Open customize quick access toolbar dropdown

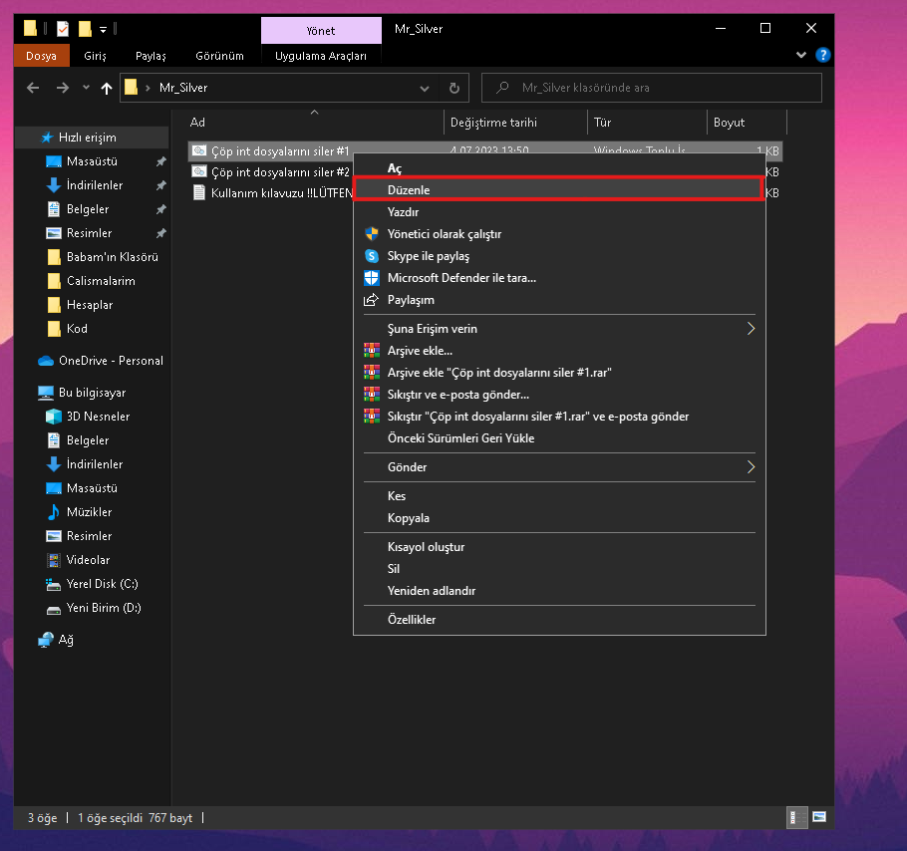[103, 30]
